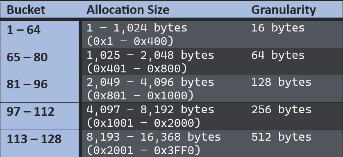
Task: Click the Allocation Size column header
Action: [x=128, y=10]
